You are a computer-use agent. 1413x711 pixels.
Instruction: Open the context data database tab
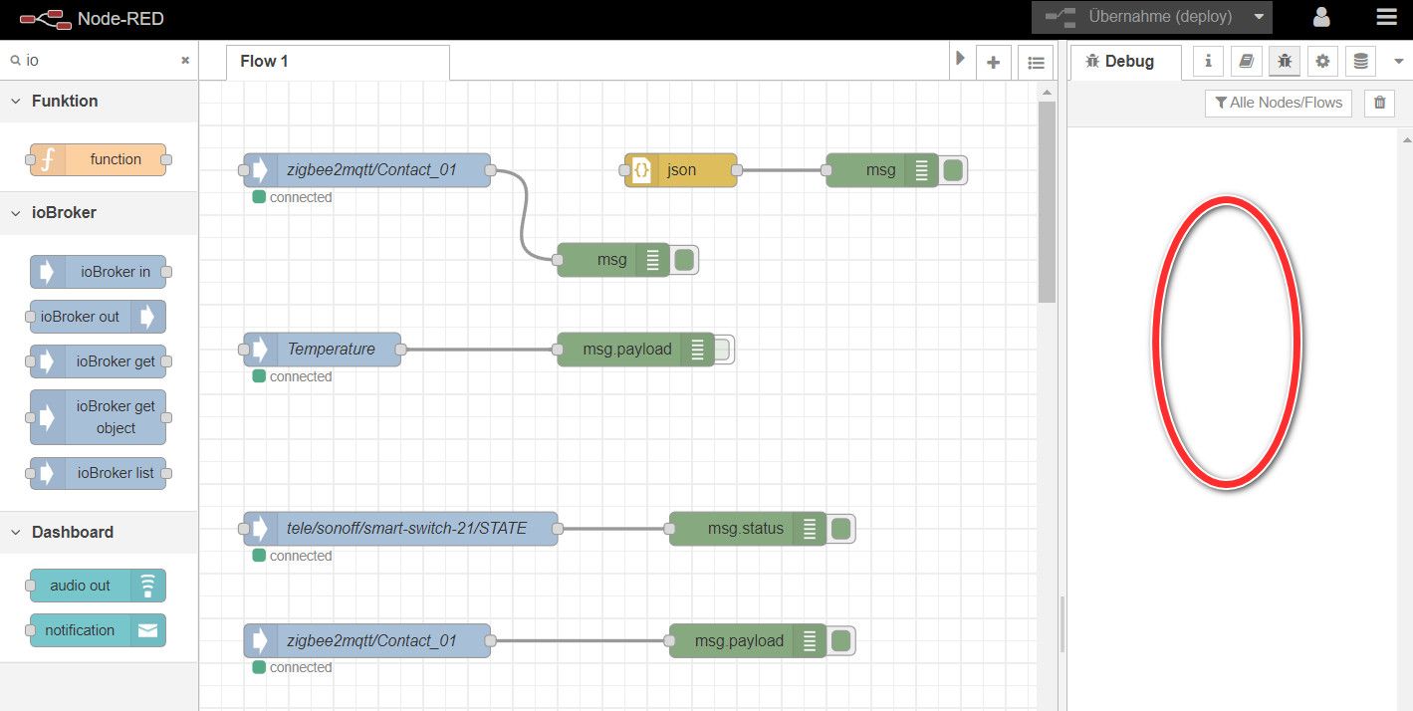[x=1360, y=62]
